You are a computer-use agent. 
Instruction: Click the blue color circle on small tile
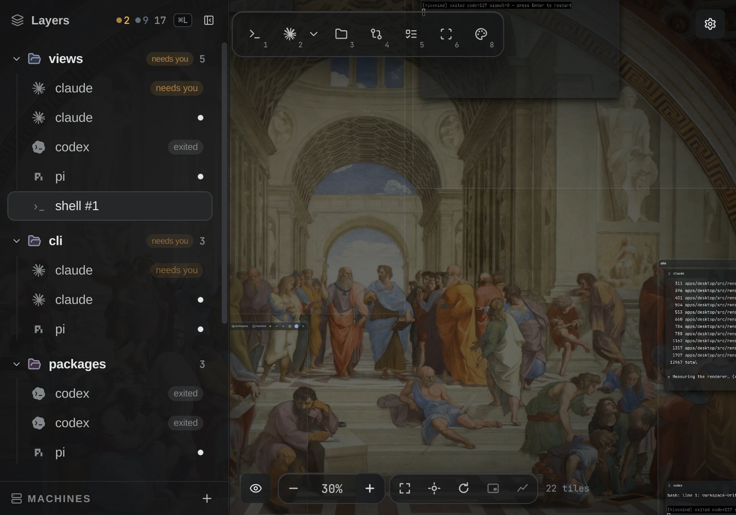tap(296, 326)
